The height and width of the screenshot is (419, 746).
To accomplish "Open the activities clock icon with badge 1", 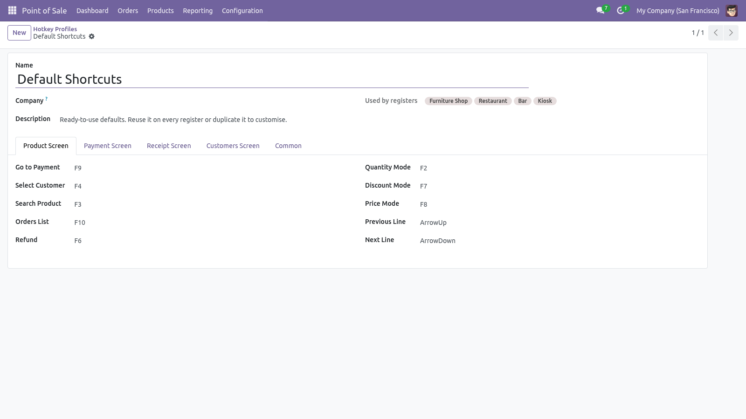I will (x=621, y=10).
